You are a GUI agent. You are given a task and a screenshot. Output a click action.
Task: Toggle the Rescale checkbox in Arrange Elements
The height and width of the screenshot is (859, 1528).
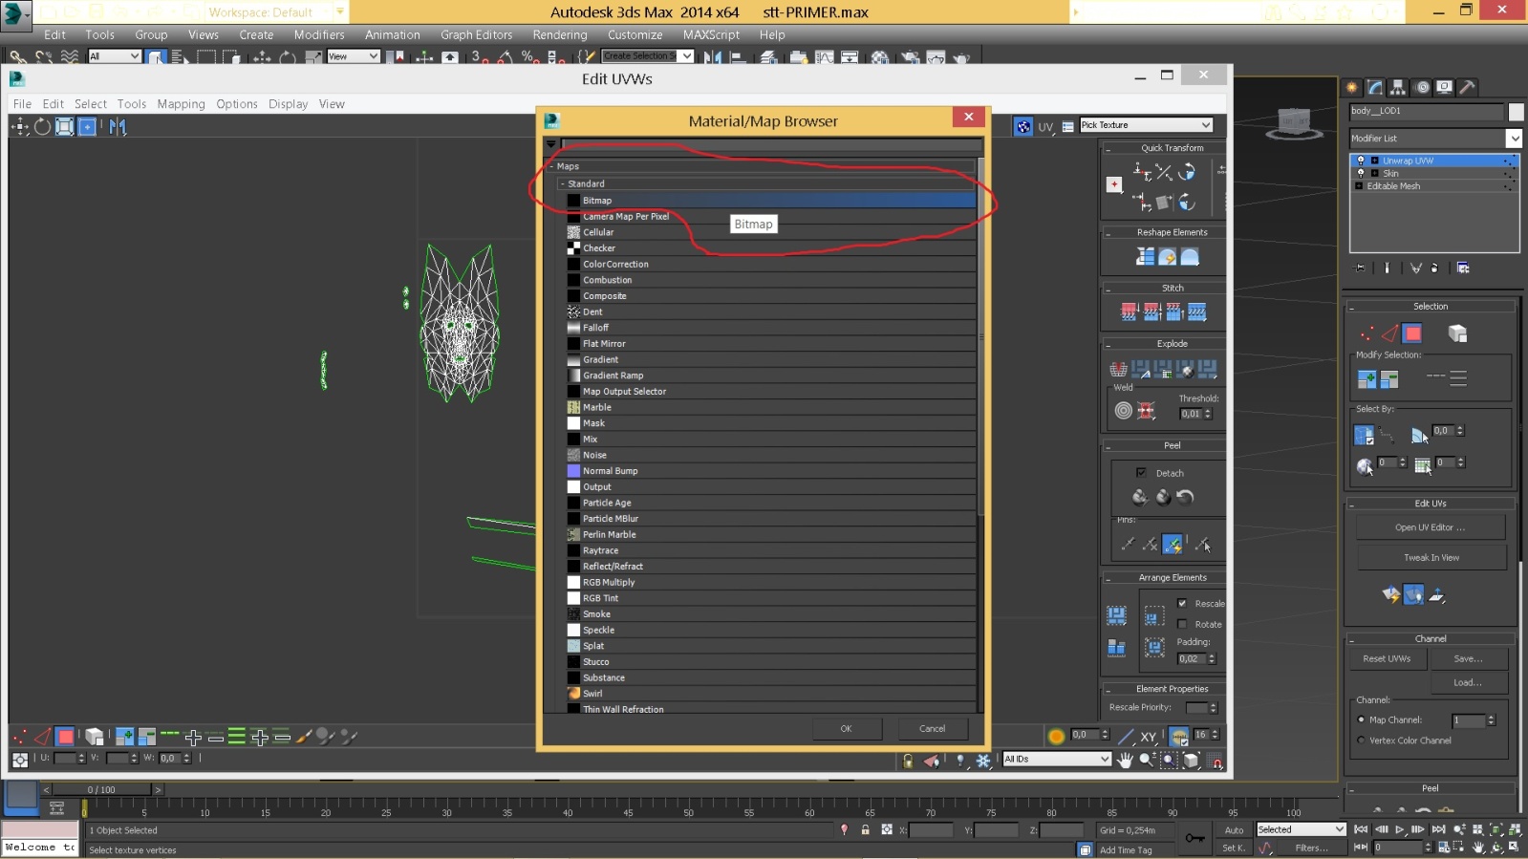click(x=1182, y=603)
